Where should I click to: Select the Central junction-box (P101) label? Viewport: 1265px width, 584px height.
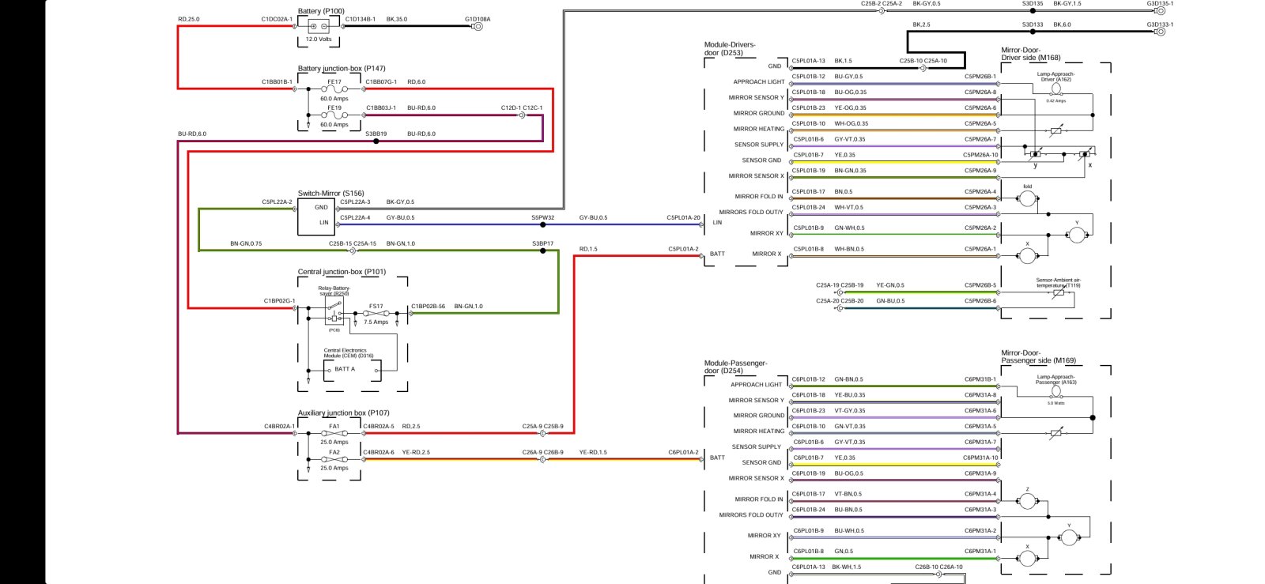coord(342,272)
